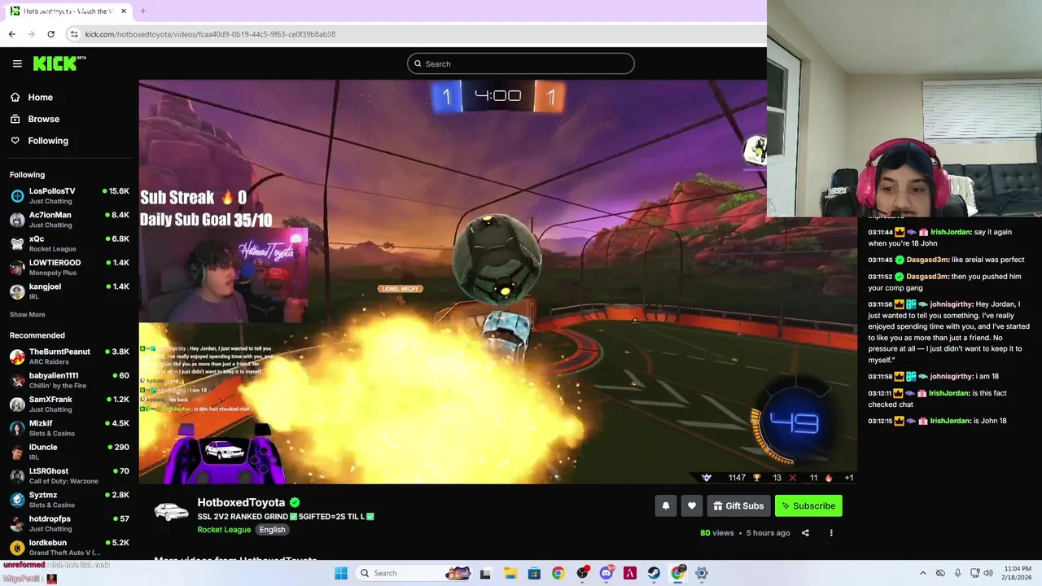Open the OBS Studio taskbar icon
The width and height of the screenshot is (1042, 586).
tap(582, 573)
